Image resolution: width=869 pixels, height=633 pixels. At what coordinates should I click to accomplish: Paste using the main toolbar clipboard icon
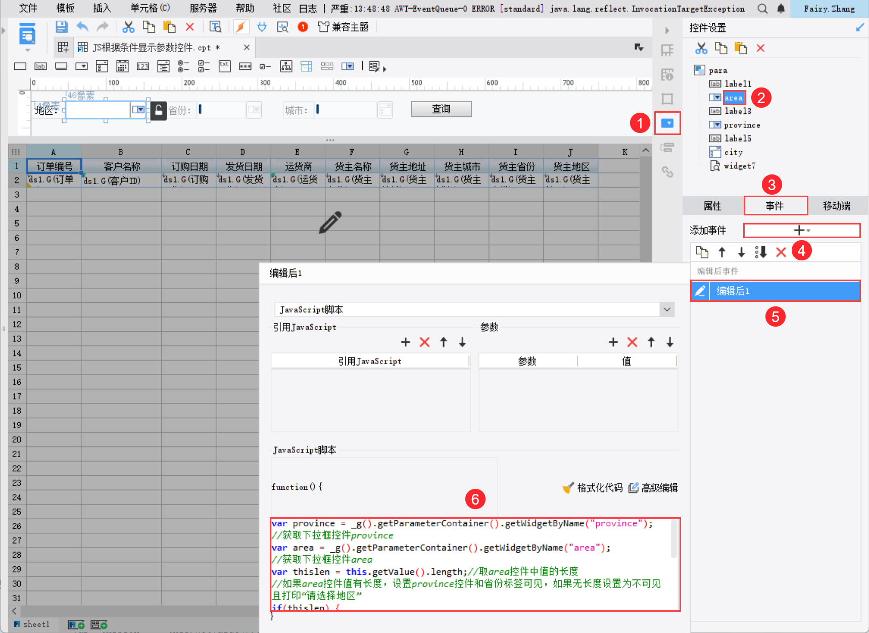pyautogui.click(x=169, y=27)
